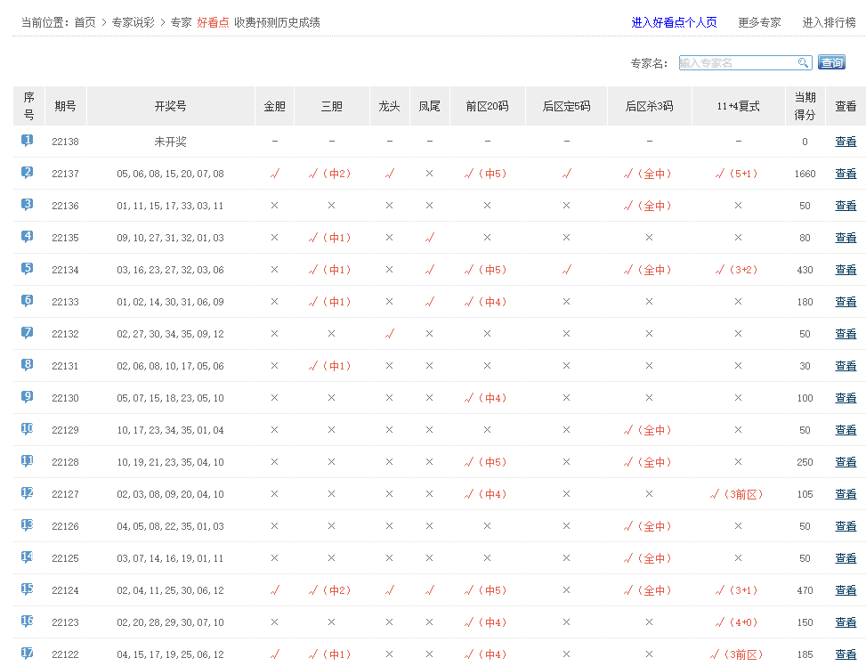Viewport: 866px width, 666px height.
Task: View details for unopened issue 22138
Action: pyautogui.click(x=846, y=142)
